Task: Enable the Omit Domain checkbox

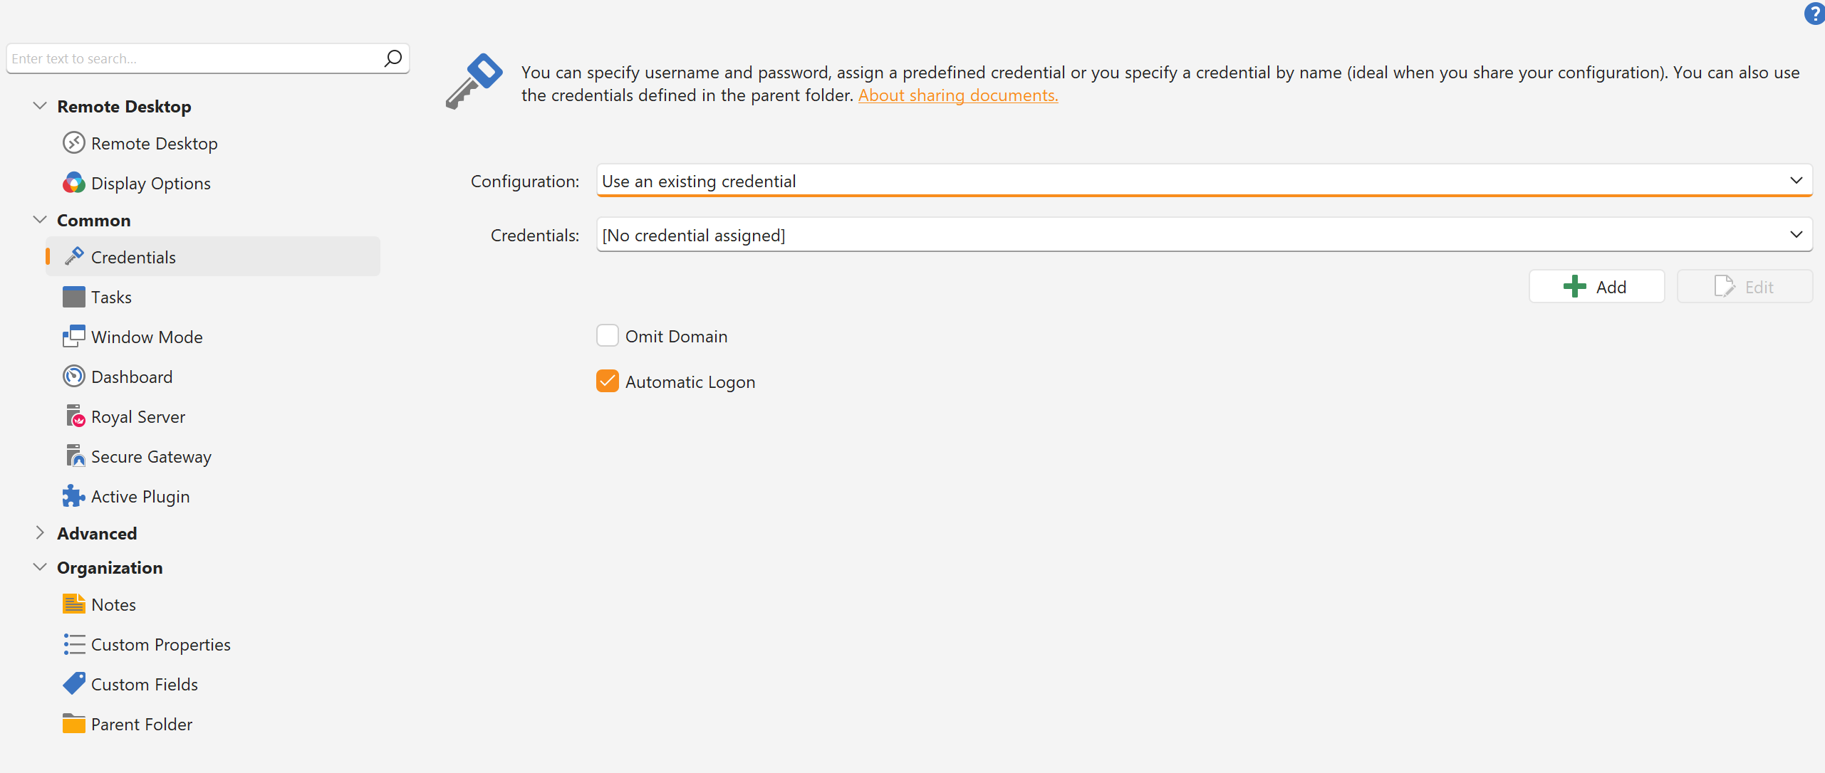Action: coord(608,336)
